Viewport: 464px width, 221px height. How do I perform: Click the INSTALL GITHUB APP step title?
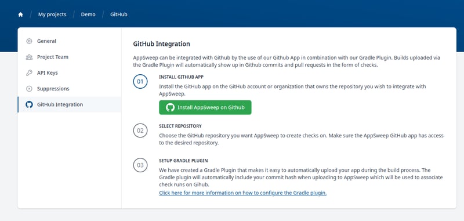(181, 77)
